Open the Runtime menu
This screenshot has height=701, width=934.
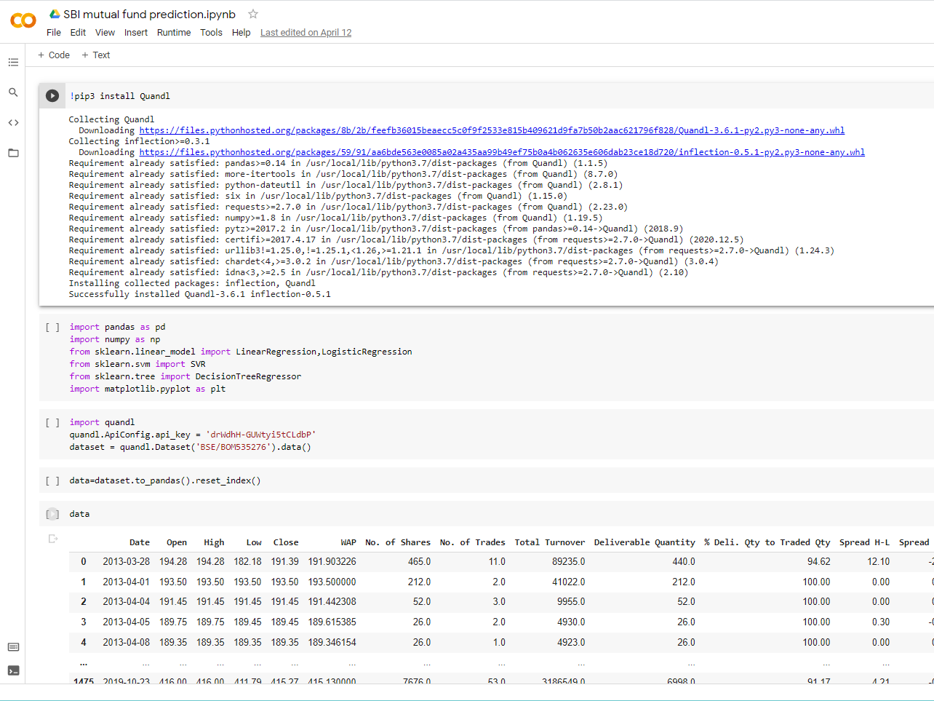coord(174,33)
